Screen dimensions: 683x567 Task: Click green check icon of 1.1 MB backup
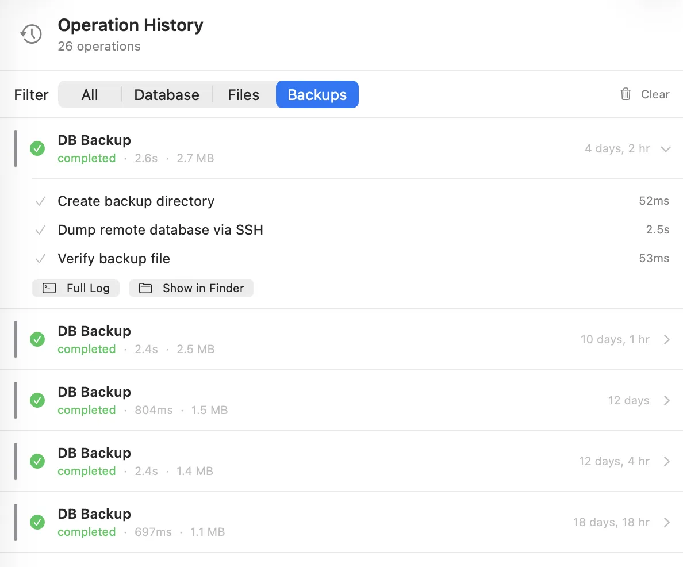point(37,522)
